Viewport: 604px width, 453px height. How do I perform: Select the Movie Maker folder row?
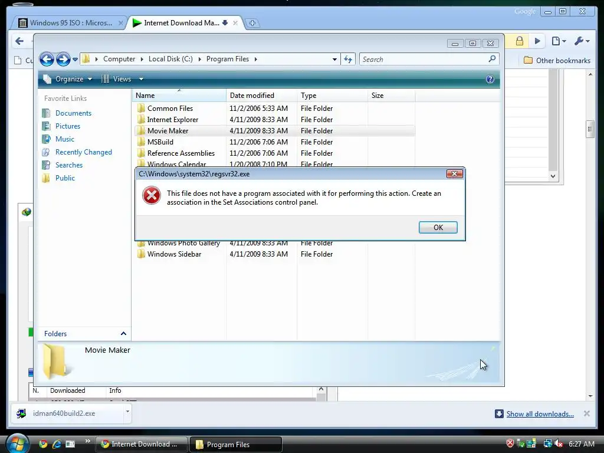274,130
